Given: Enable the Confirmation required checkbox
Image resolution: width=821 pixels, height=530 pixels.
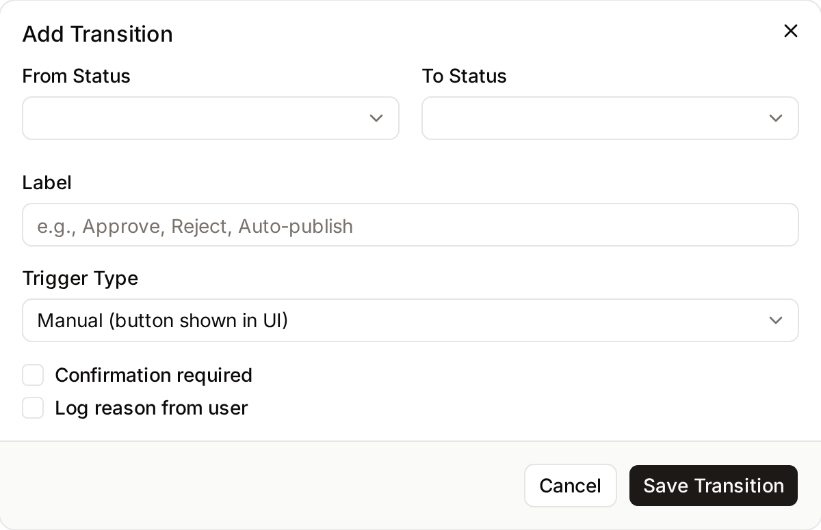Looking at the screenshot, I should point(33,375).
